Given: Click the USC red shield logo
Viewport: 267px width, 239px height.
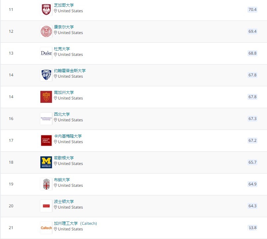Looking at the screenshot, I should [46, 97].
